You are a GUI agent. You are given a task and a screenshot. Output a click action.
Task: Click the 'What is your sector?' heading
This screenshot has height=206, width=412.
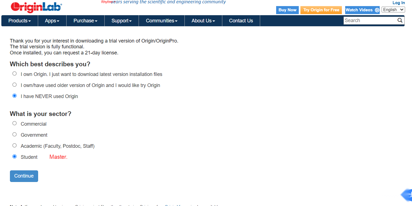(x=41, y=114)
